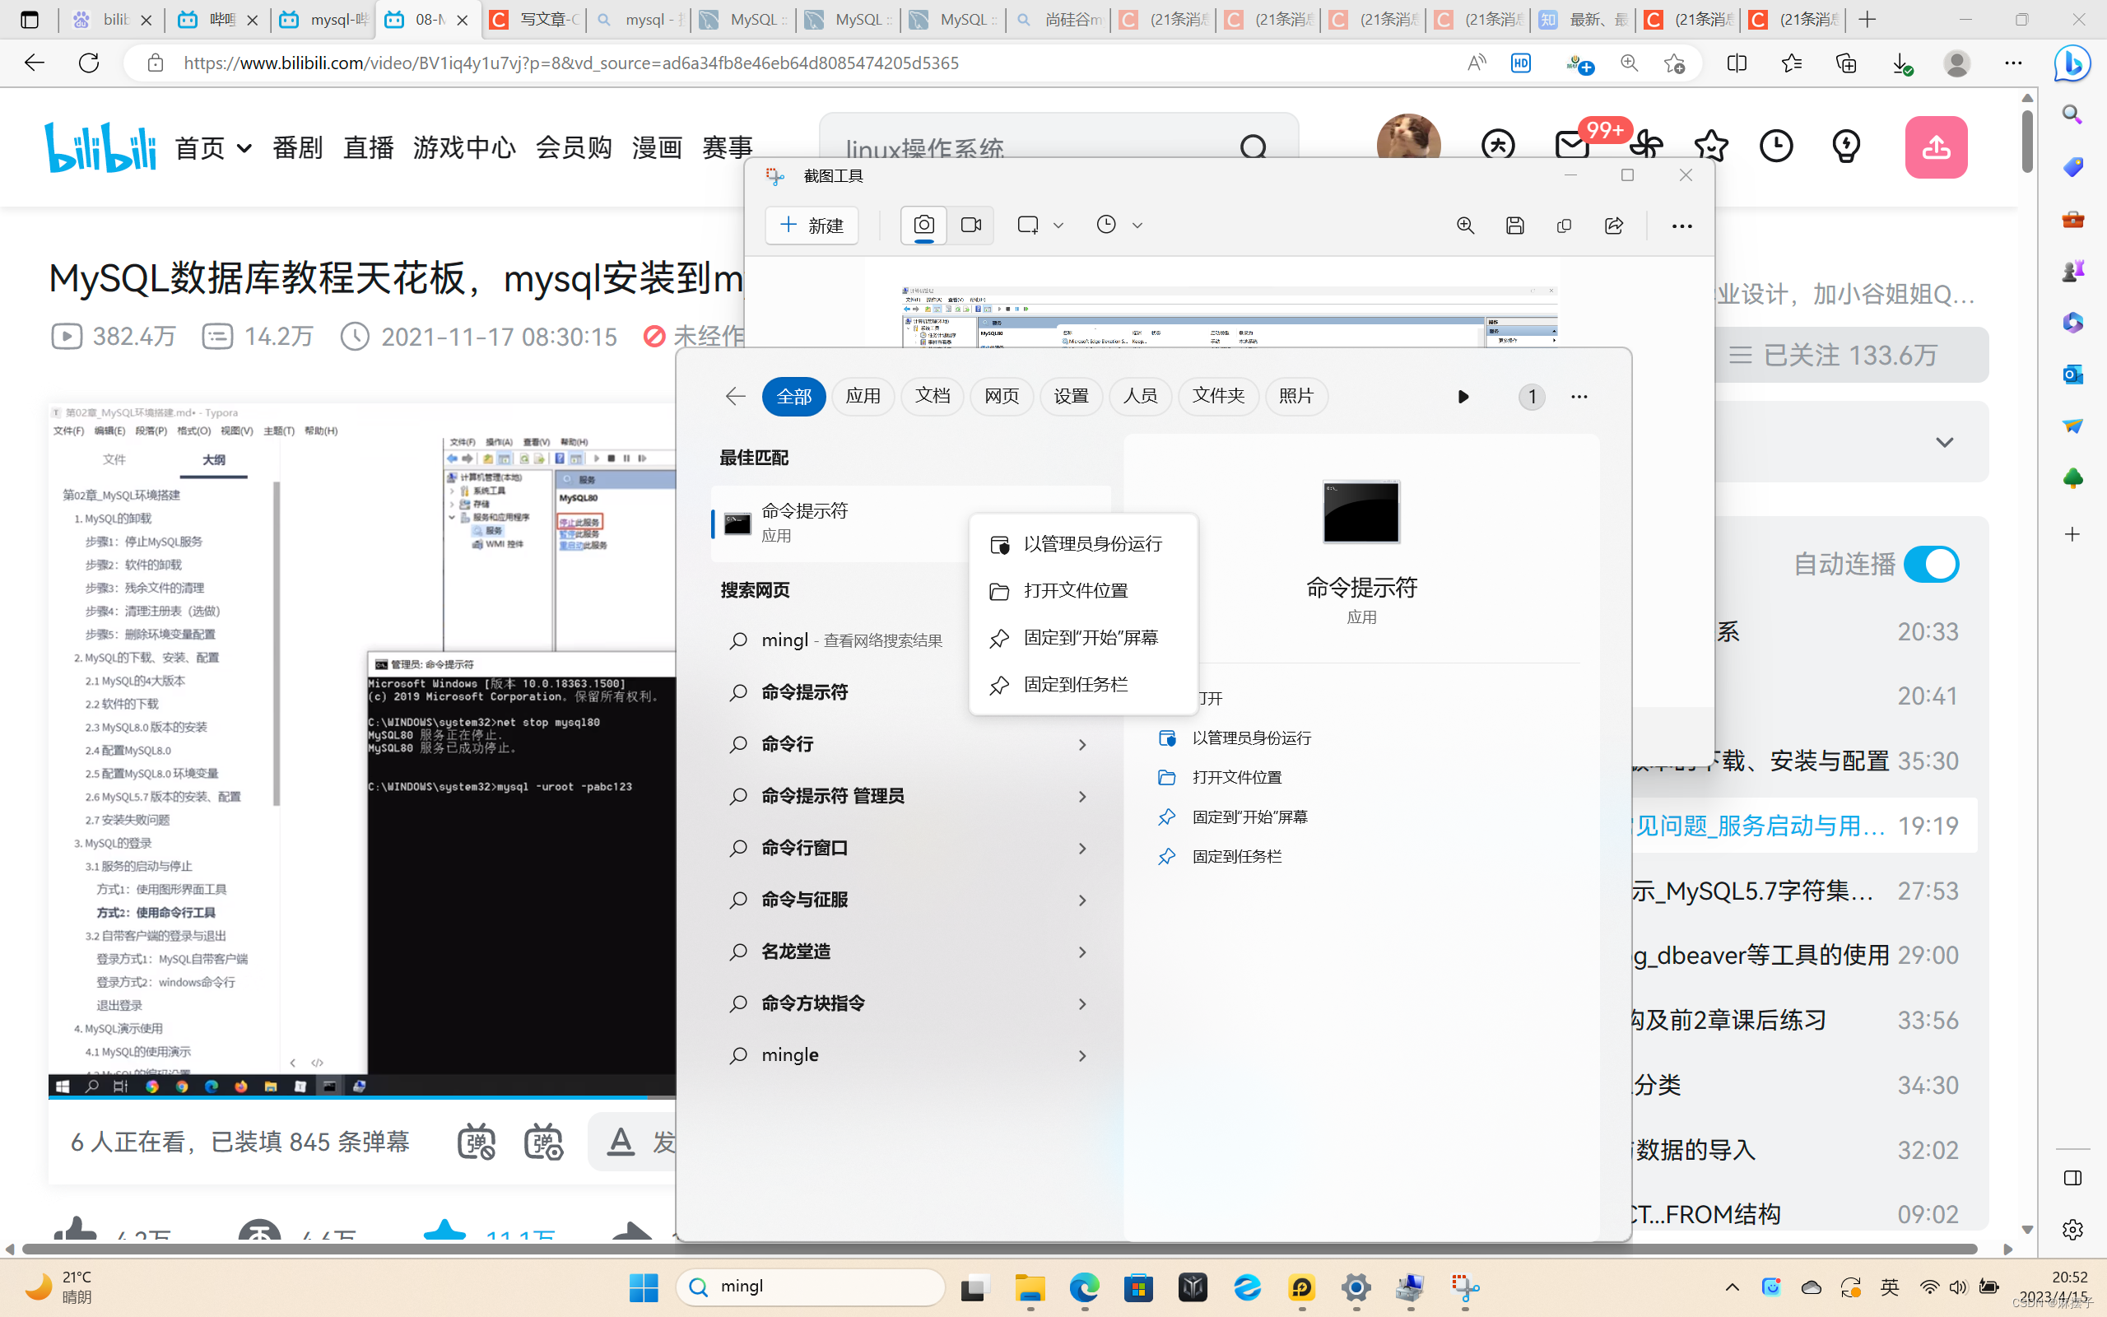Share the snip via the share icon
2107x1317 pixels.
coord(1613,226)
